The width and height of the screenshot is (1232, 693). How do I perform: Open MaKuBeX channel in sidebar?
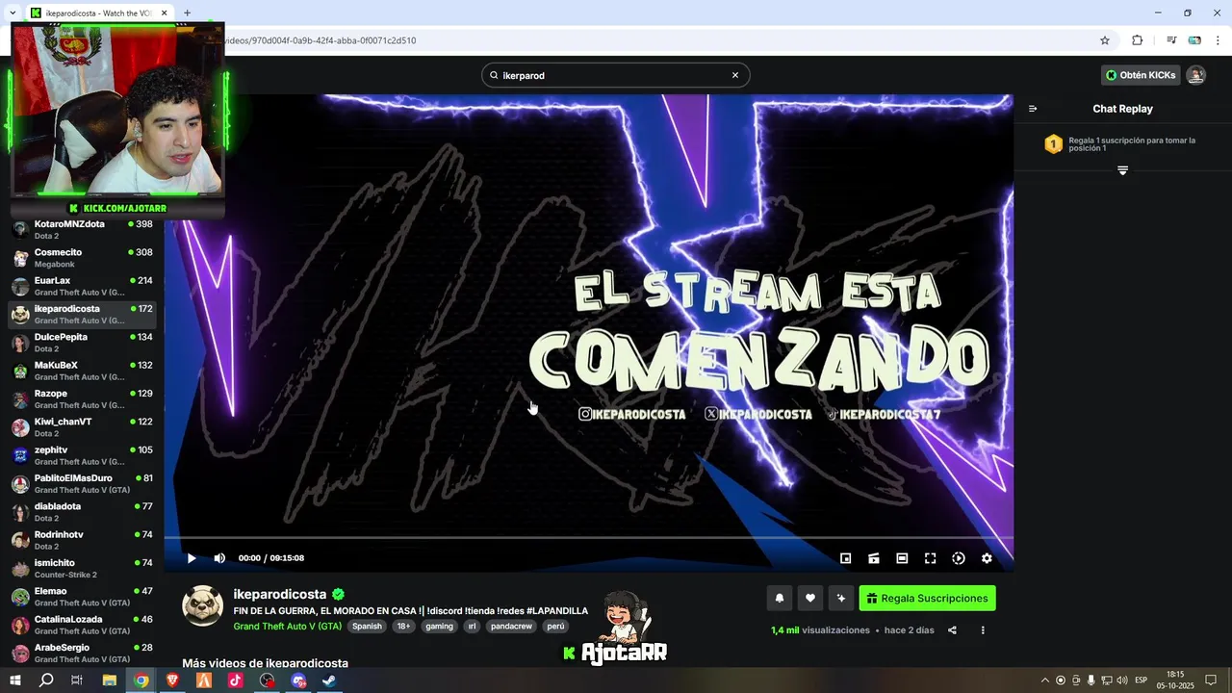click(x=82, y=371)
